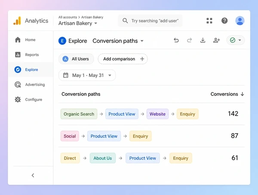The width and height of the screenshot is (258, 195).
Task: Click the Artisan Bakery breadcrumb link
Action: tap(92, 17)
